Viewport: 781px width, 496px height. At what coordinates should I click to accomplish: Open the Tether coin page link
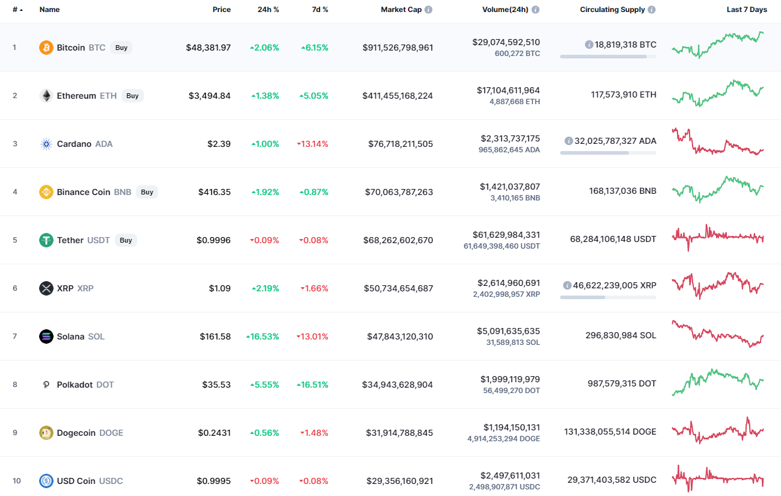(x=84, y=240)
